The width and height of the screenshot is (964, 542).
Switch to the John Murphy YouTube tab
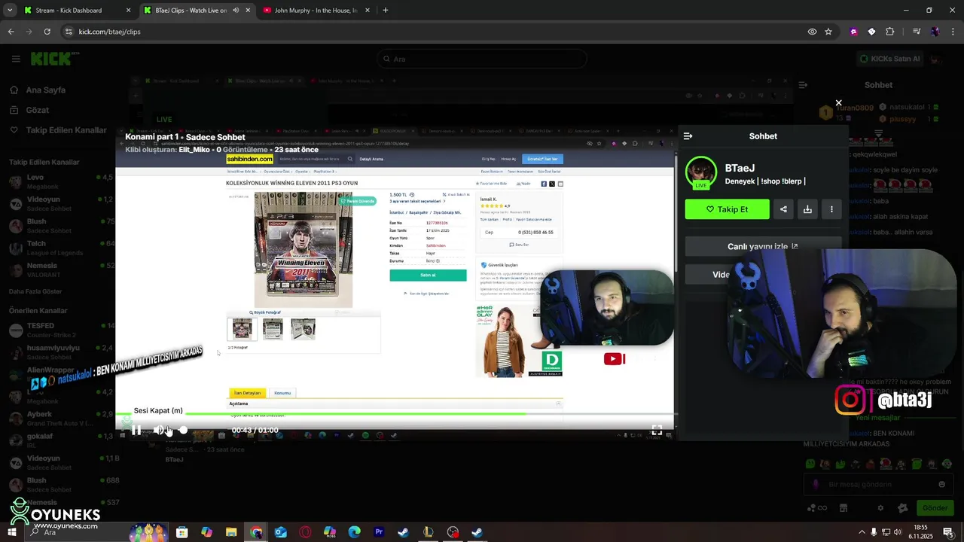pyautogui.click(x=316, y=11)
